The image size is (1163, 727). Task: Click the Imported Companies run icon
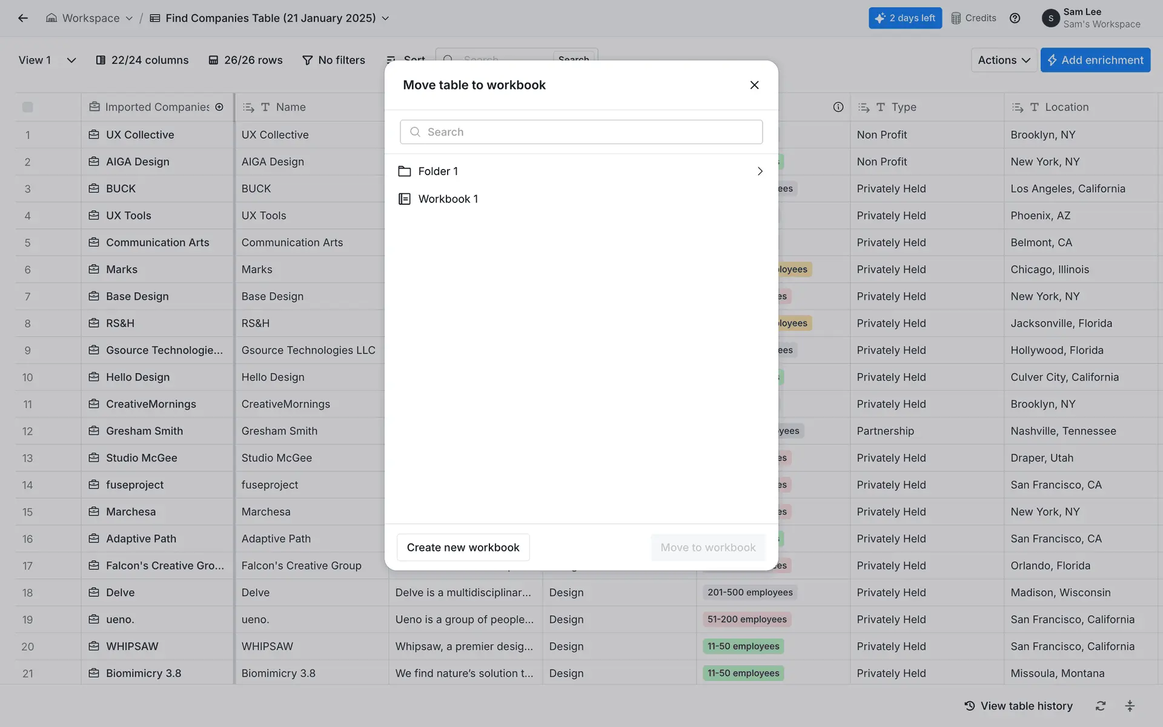coord(219,107)
